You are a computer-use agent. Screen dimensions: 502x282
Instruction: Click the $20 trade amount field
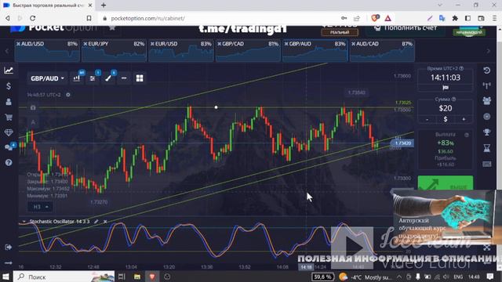446,108
